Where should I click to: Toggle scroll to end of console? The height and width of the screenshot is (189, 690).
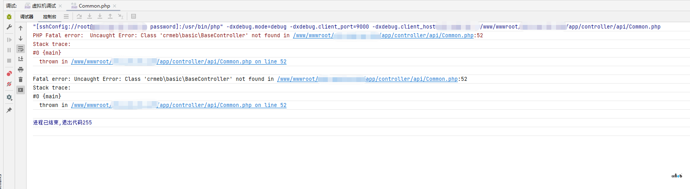21,59
